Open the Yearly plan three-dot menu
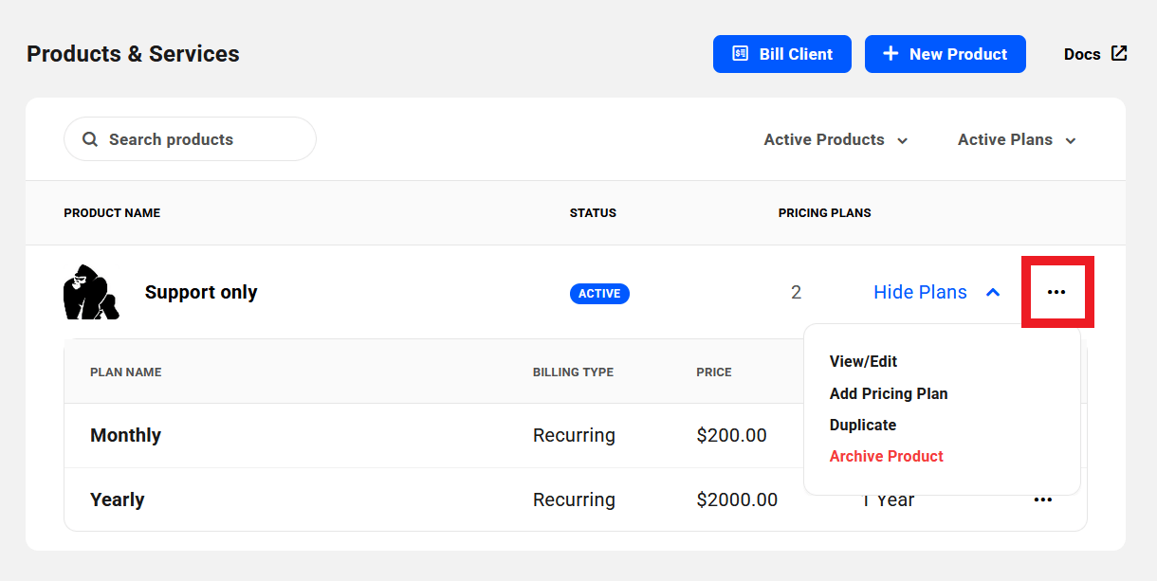 pos(1042,499)
